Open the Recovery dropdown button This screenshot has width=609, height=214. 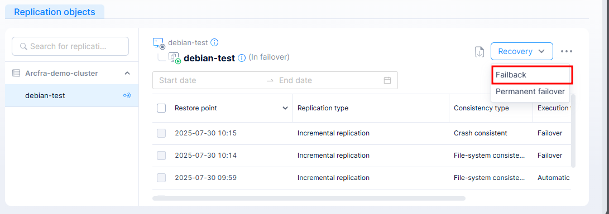click(x=521, y=51)
